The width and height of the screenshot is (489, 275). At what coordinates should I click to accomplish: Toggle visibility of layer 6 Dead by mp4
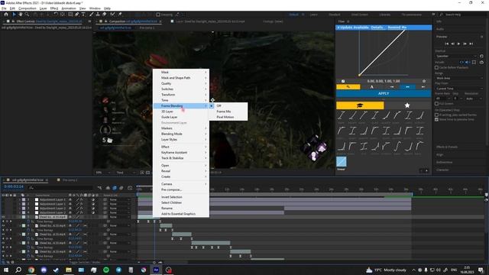pos(3,226)
